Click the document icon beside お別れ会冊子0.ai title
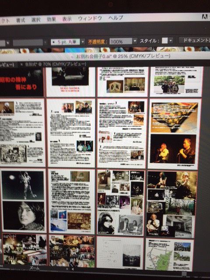210x280 pixels. (72, 57)
